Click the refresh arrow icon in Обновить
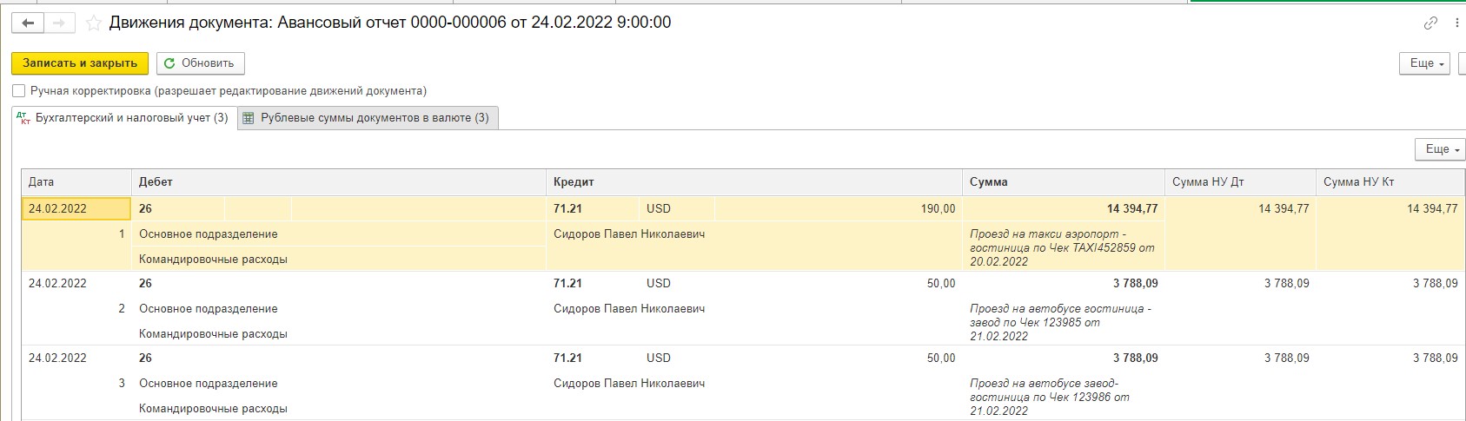The height and width of the screenshot is (421, 1466). click(x=170, y=63)
